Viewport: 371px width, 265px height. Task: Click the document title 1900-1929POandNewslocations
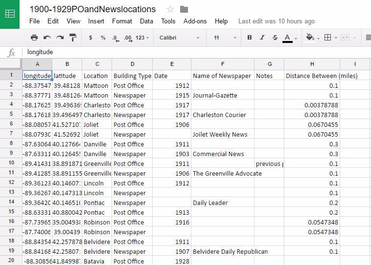click(x=93, y=9)
